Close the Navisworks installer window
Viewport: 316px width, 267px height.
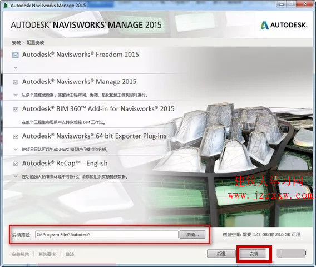tap(305, 4)
